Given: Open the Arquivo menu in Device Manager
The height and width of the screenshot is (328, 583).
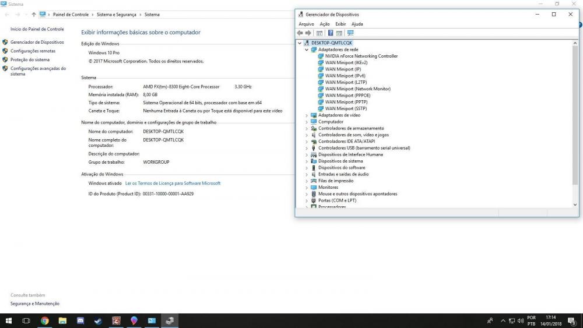Looking at the screenshot, I should coord(306,24).
